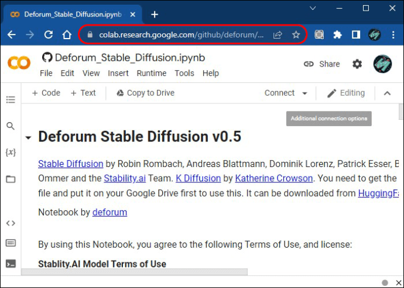The height and width of the screenshot is (288, 404).
Task: Open a new browser tab
Action: 155,15
